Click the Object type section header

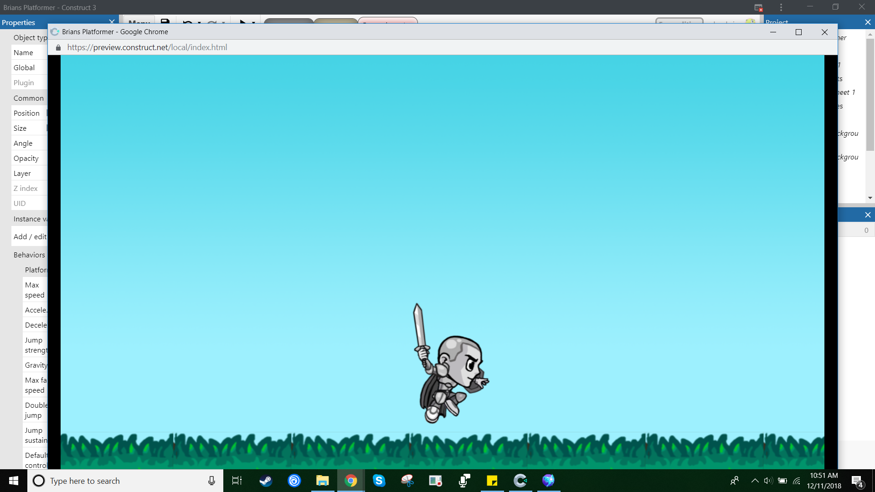[29, 38]
